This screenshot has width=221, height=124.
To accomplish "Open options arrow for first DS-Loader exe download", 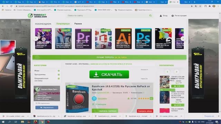I will click(28, 116).
